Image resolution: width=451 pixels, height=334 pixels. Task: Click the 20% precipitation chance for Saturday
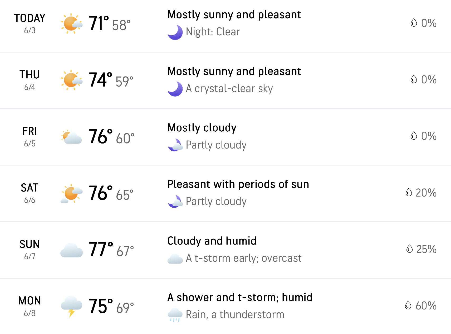tap(426, 193)
